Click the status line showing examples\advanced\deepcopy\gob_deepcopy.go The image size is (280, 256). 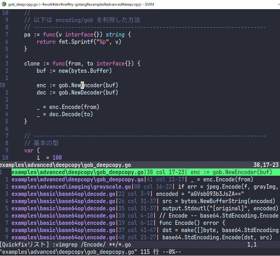[140, 165]
